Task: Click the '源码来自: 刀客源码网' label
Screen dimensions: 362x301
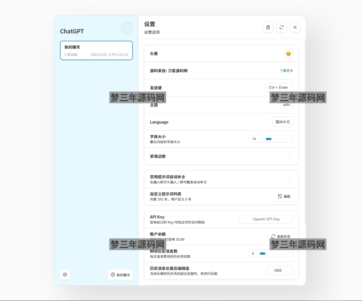Action: 169,71
